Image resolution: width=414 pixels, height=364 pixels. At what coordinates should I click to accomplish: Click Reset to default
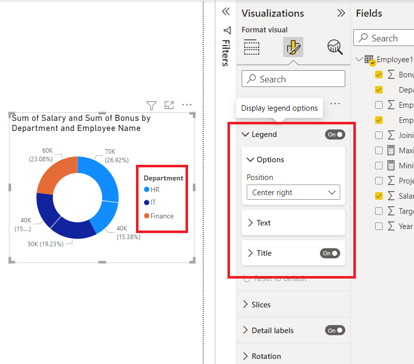(280, 279)
